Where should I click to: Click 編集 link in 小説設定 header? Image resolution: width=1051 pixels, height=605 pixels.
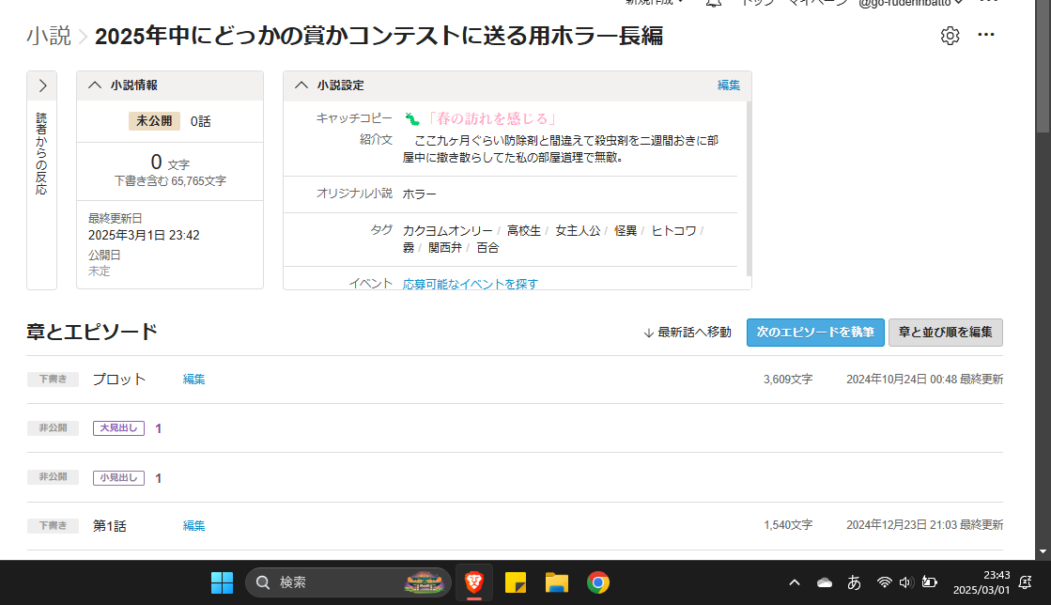click(x=729, y=85)
